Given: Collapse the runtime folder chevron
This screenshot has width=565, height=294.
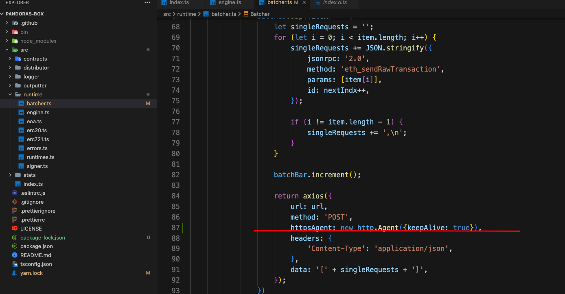Looking at the screenshot, I should point(10,94).
